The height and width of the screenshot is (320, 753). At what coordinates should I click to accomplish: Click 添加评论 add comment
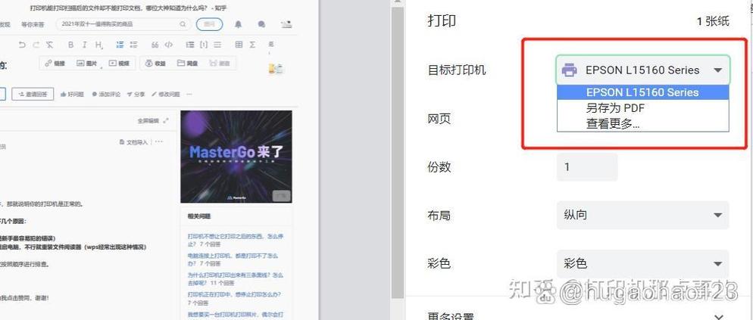point(106,94)
